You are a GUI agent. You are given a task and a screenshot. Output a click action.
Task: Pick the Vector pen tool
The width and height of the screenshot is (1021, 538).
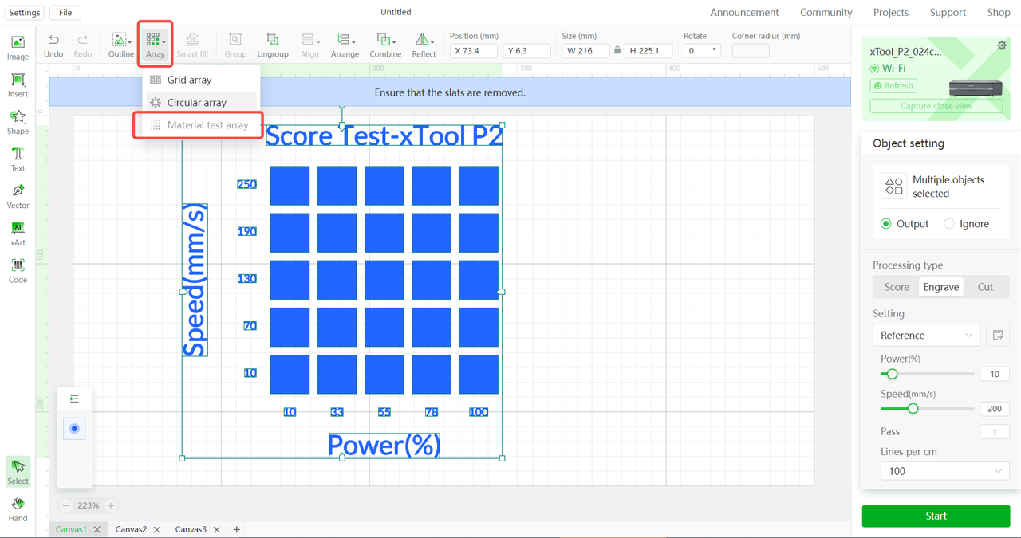[x=18, y=196]
